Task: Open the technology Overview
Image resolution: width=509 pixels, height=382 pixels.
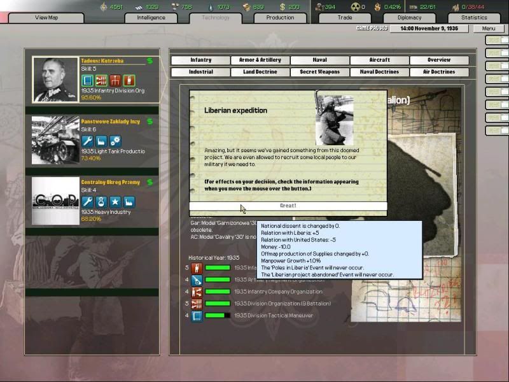Action: point(439,60)
